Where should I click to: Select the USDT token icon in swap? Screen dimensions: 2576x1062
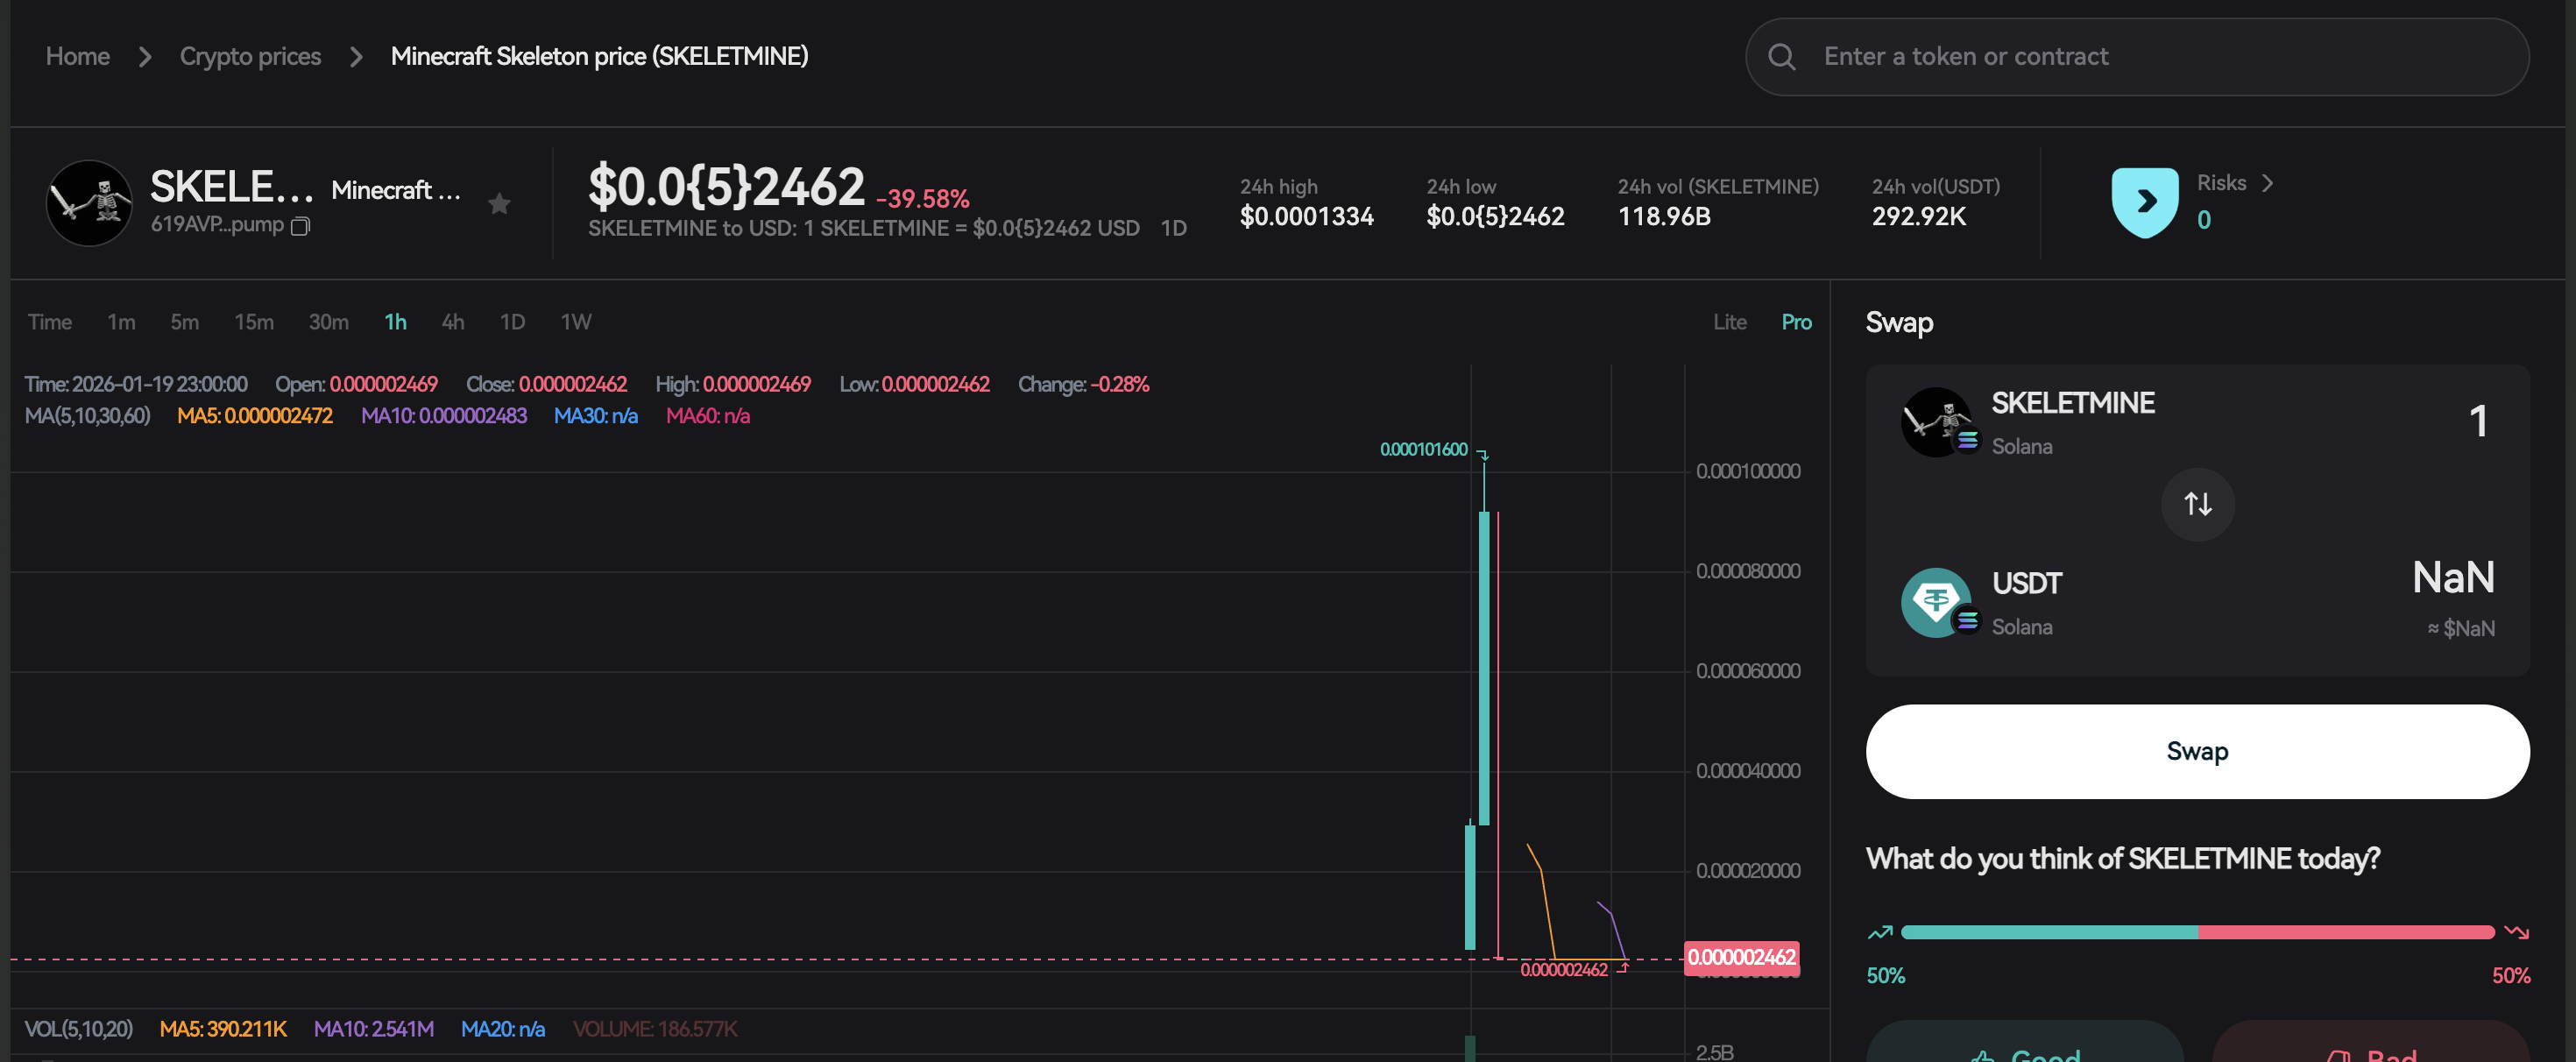[x=1936, y=602]
